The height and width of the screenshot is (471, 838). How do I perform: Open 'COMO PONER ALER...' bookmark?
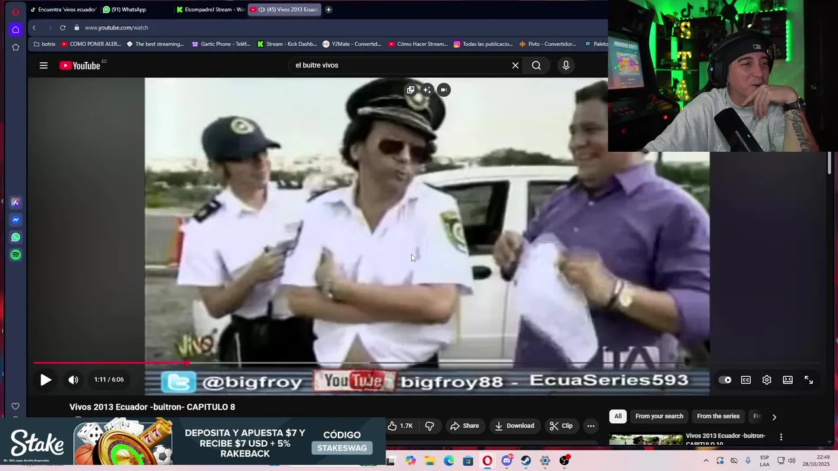pos(91,44)
